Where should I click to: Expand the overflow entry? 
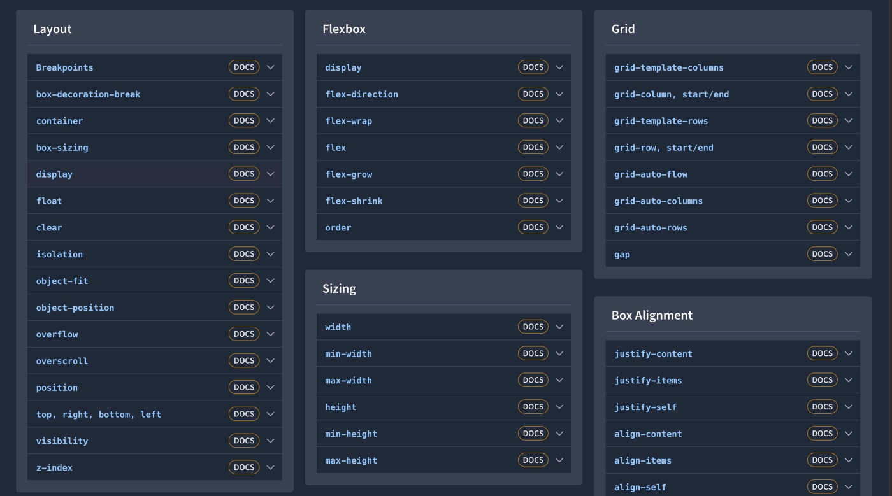[x=270, y=334]
